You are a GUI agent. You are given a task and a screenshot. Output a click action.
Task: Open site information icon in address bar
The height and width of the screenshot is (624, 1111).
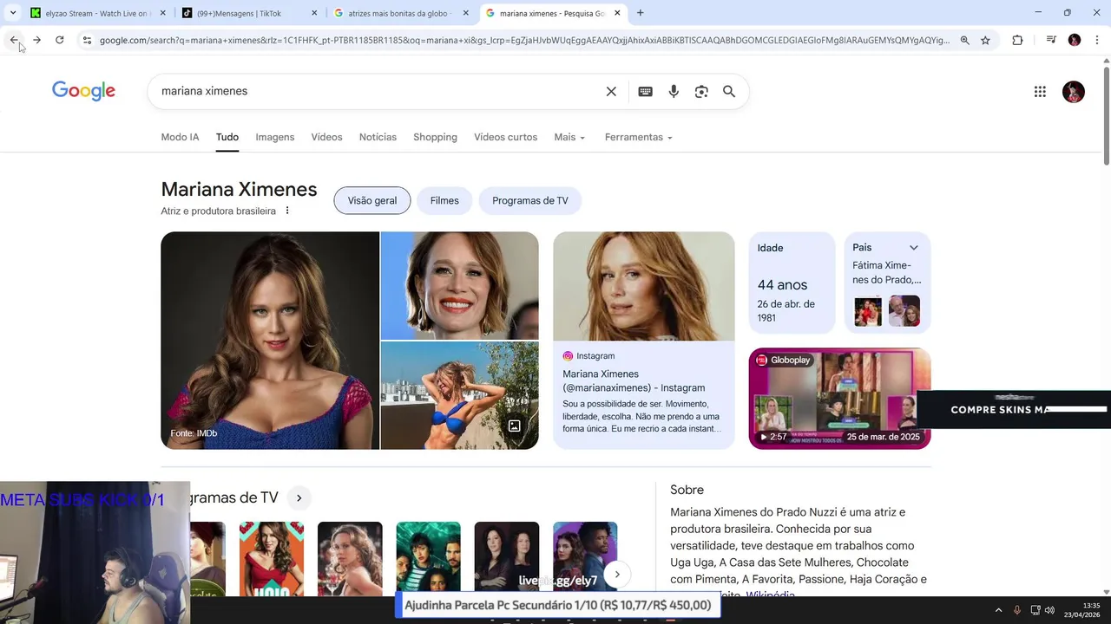click(87, 40)
